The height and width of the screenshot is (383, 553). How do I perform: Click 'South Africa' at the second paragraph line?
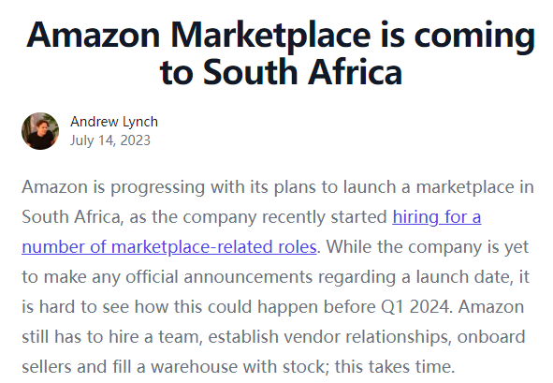pos(71,216)
